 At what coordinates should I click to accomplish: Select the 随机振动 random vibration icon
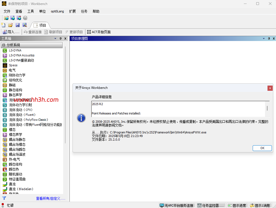coord(5,174)
